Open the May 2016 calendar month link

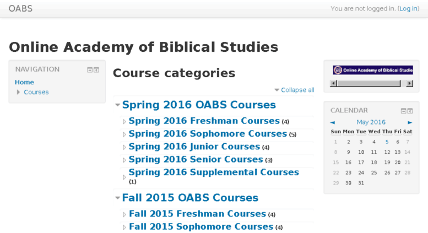[371, 122]
